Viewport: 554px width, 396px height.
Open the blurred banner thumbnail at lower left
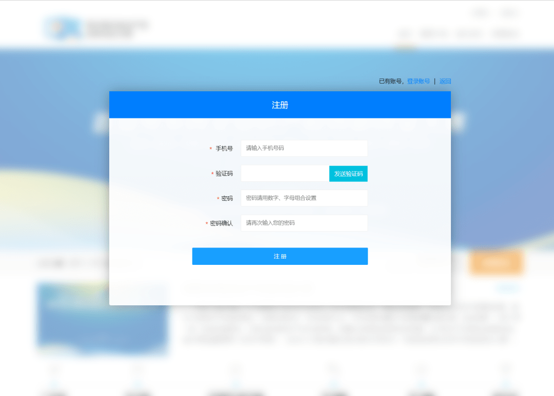[x=103, y=318]
